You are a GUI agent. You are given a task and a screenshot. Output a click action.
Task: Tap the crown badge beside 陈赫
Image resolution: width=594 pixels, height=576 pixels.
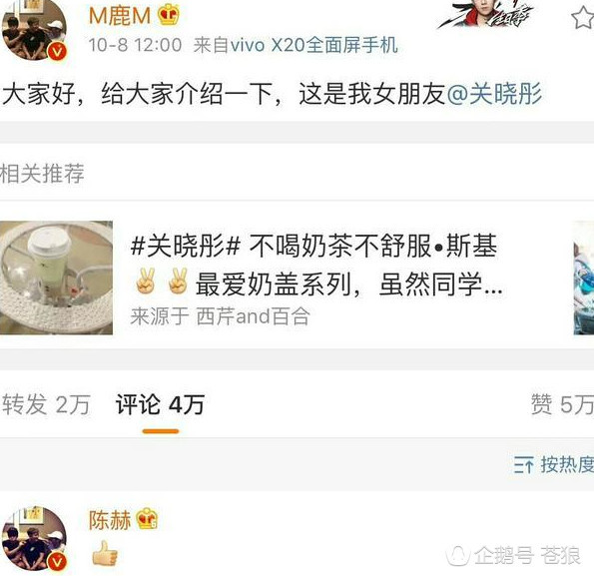point(147,519)
